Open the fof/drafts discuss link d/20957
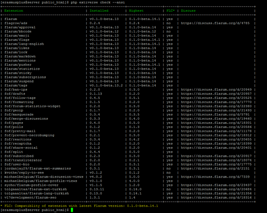The width and height of the screenshot is (267, 213). [x=216, y=94]
